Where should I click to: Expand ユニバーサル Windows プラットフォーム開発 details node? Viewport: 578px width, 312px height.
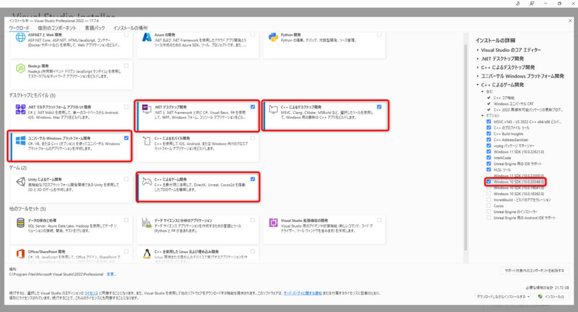click(478, 76)
